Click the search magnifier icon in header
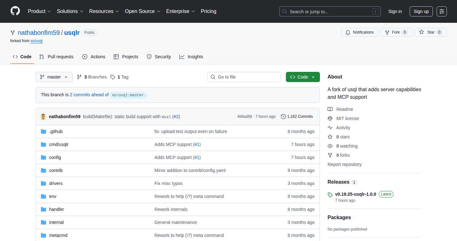The height and width of the screenshot is (241, 457). click(285, 12)
